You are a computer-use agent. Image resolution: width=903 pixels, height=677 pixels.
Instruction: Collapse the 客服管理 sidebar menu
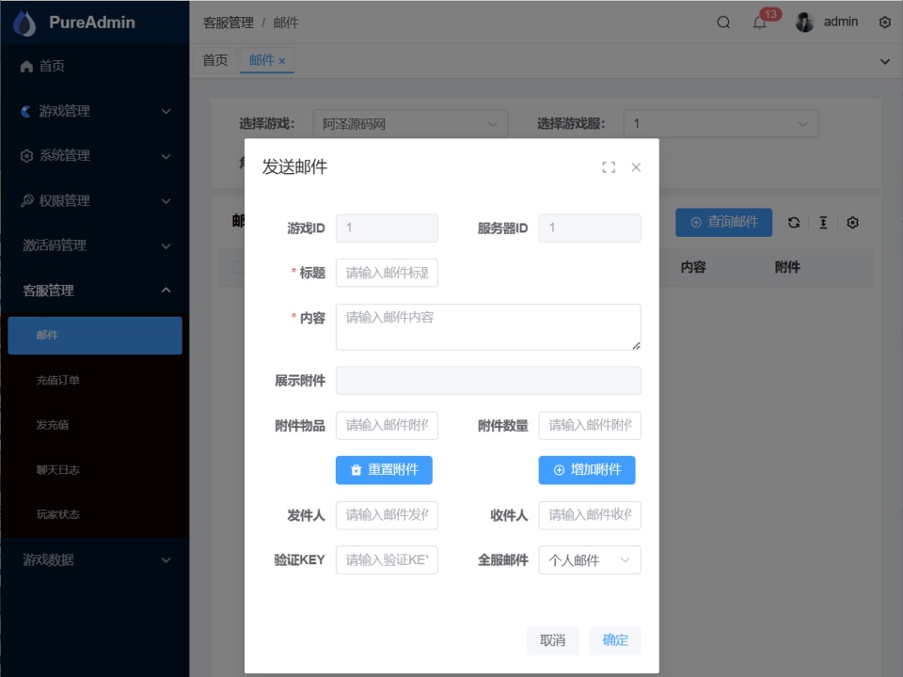coord(94,291)
